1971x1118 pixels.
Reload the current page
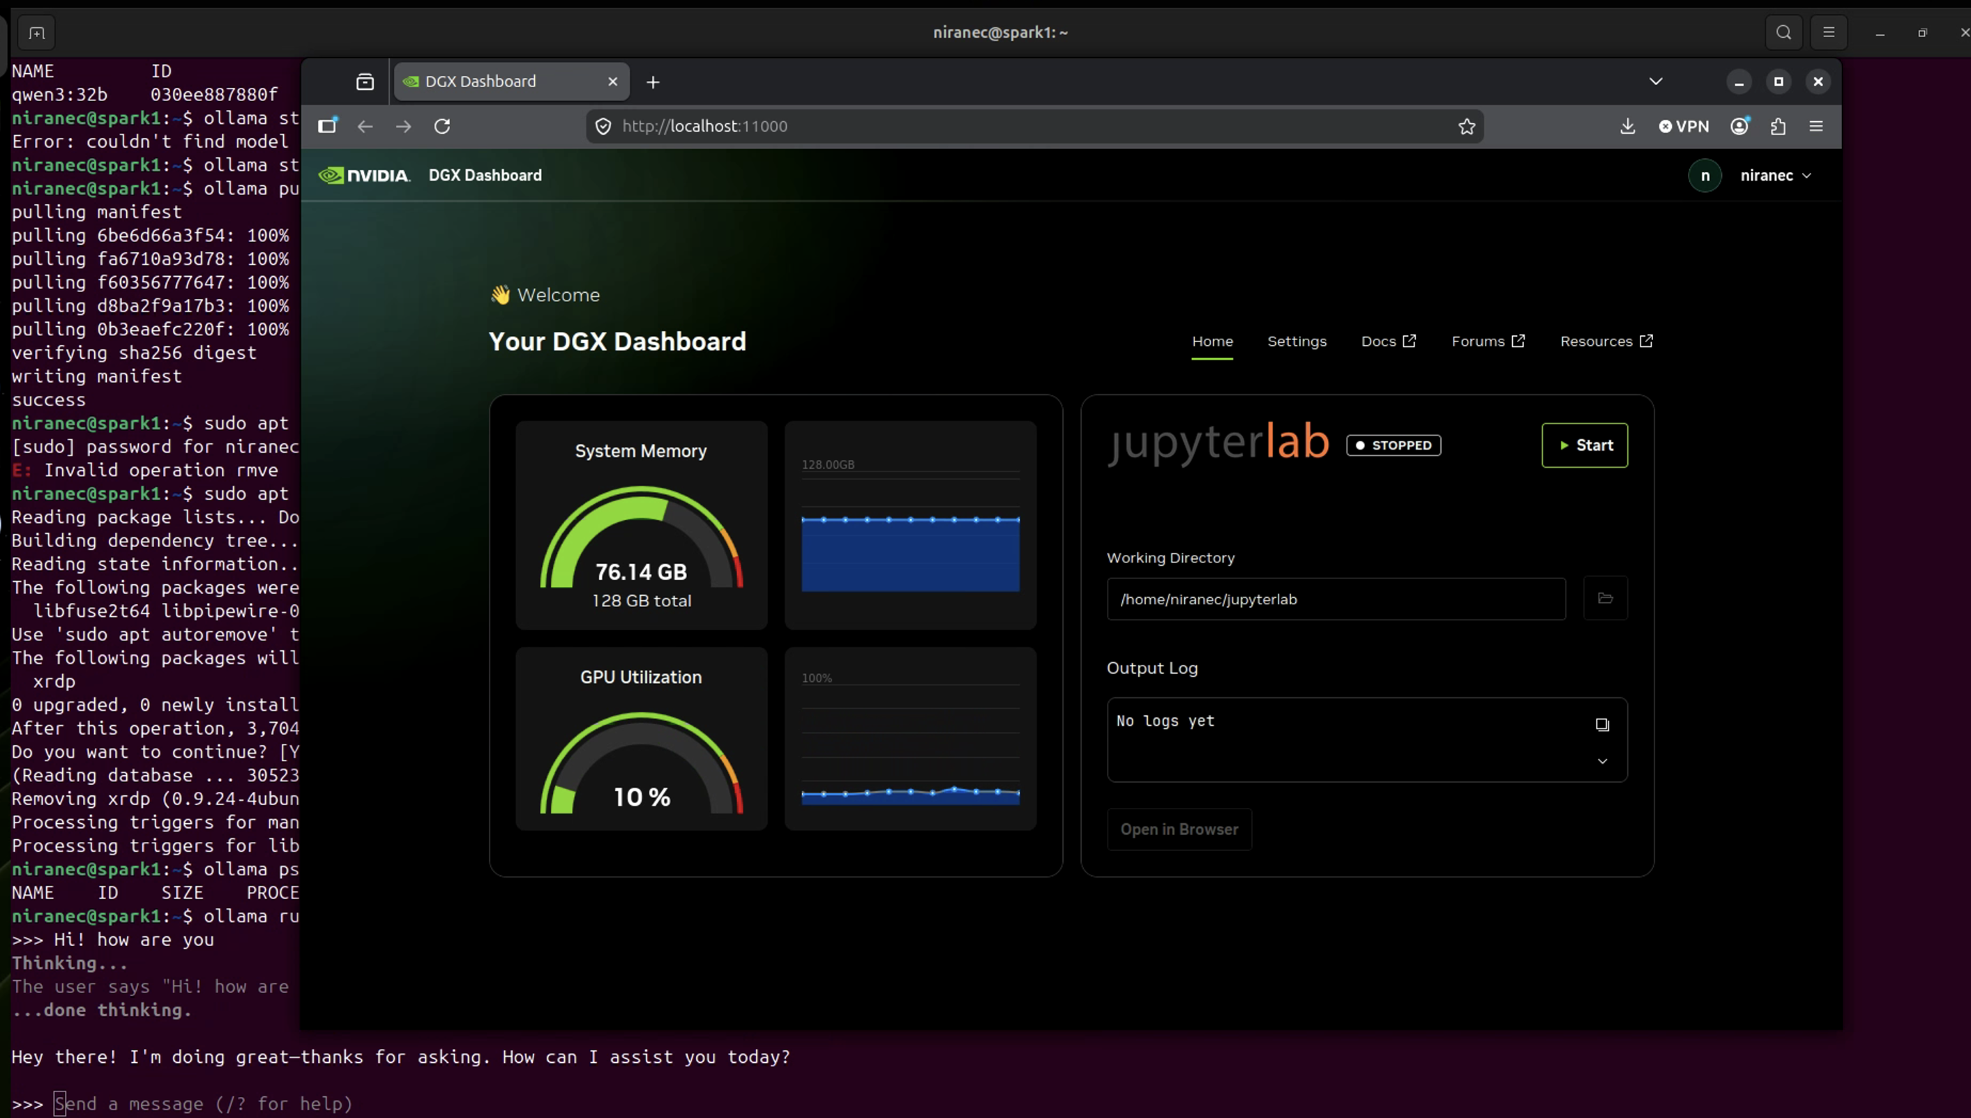(x=441, y=126)
